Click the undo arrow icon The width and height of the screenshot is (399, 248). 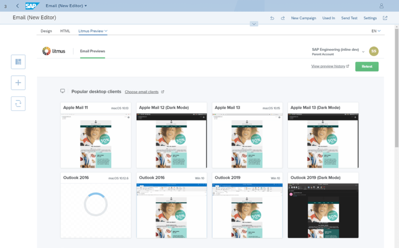(272, 18)
